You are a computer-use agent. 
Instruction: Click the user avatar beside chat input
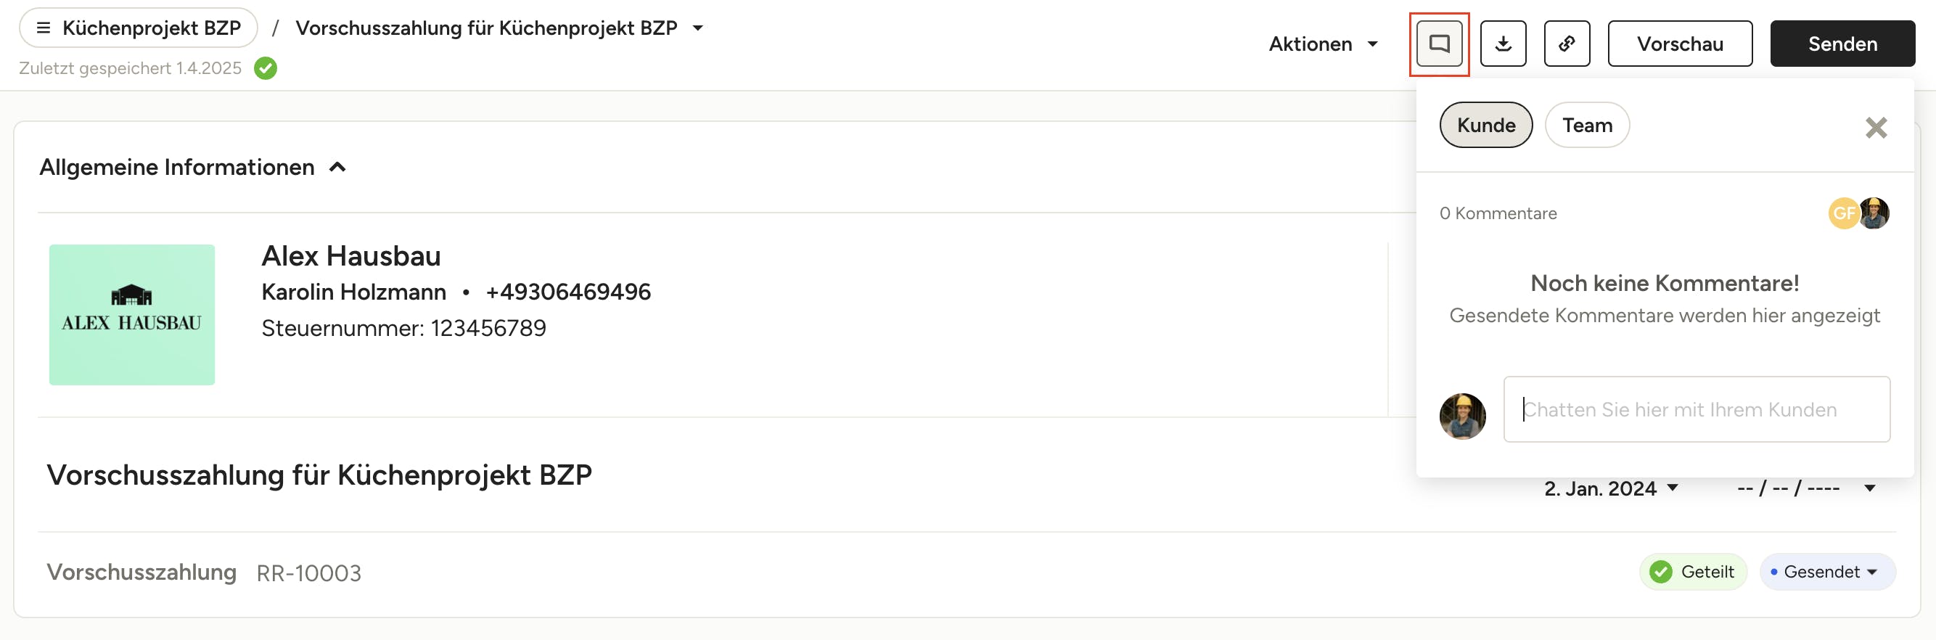pos(1461,415)
